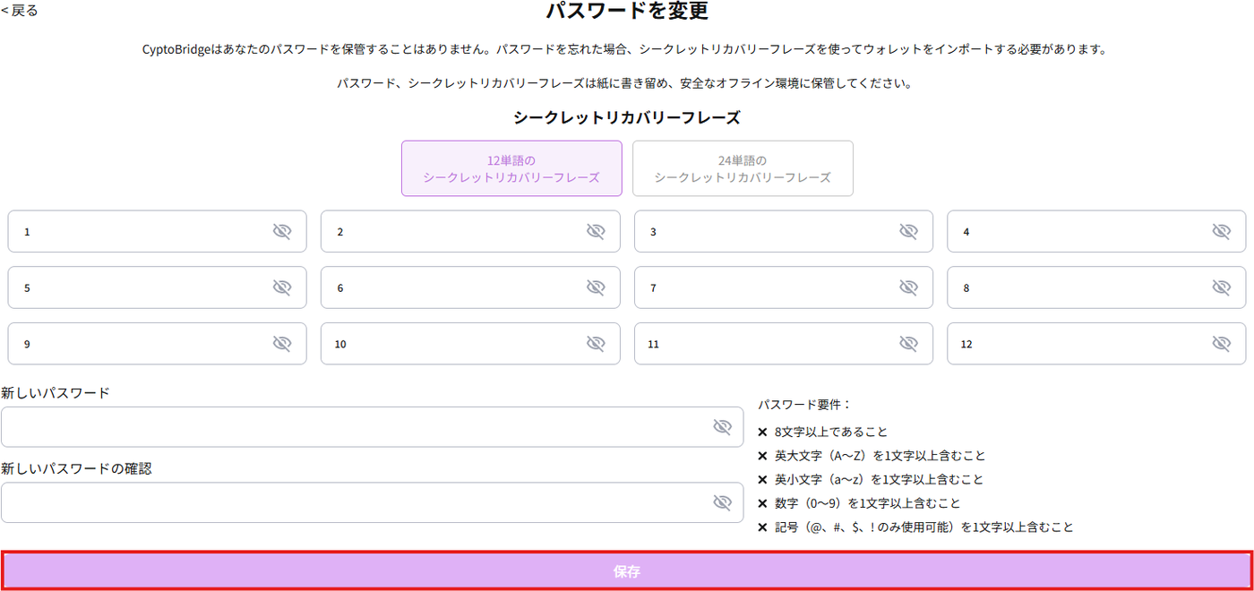Reveal word 10 using the eye icon
The width and height of the screenshot is (1254, 591).
596,344
